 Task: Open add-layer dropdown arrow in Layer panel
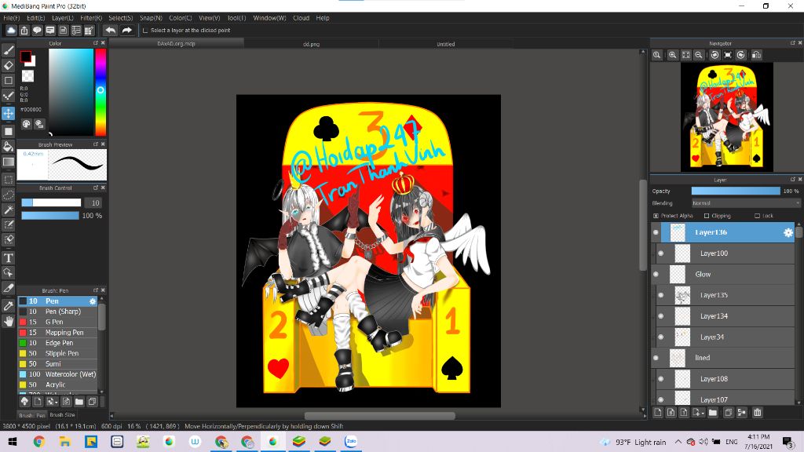tap(697, 412)
